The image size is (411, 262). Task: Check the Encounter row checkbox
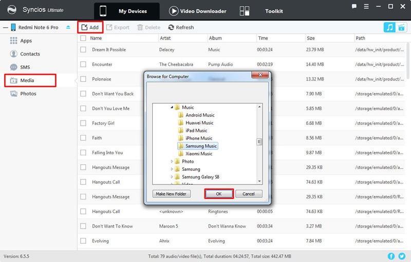pyautogui.click(x=83, y=64)
